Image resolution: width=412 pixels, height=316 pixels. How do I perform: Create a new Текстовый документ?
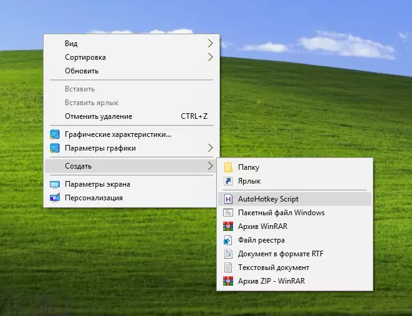click(295, 267)
